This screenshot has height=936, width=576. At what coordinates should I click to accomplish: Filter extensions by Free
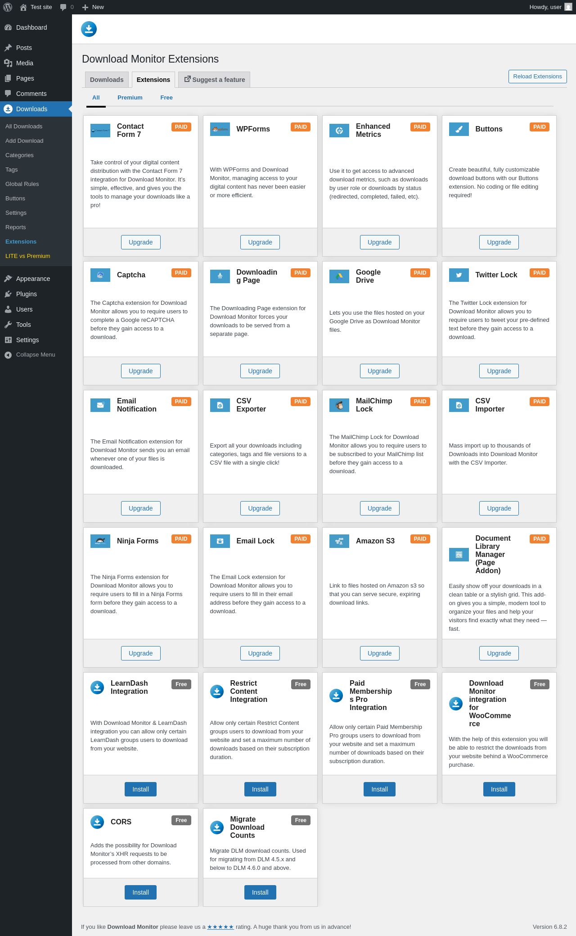click(x=166, y=98)
